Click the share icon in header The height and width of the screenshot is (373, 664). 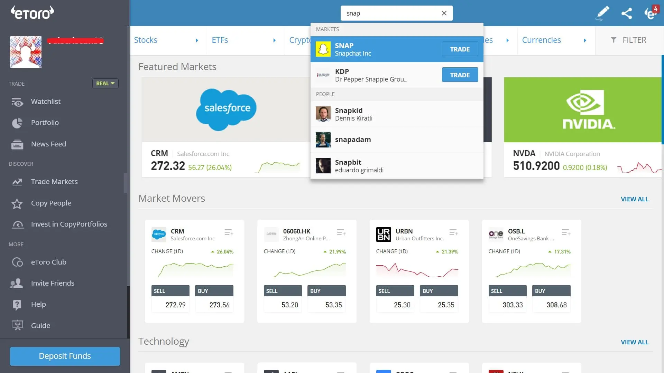(x=627, y=13)
